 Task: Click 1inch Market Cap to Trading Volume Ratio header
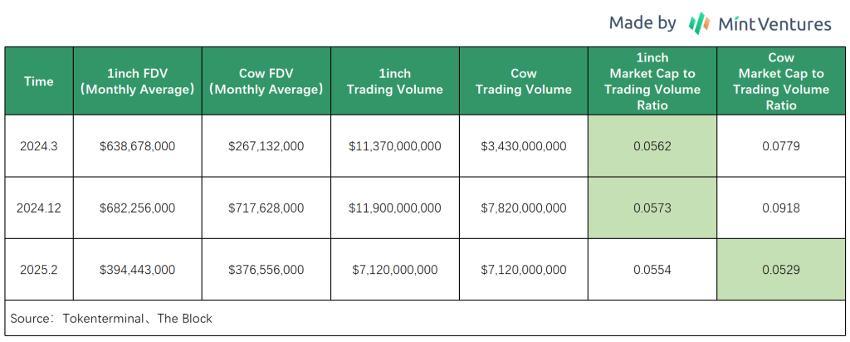[652, 81]
